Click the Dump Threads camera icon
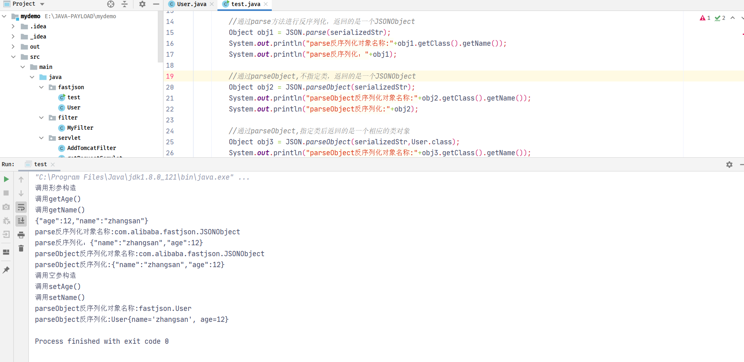Screen dimensions: 744x362 pos(6,207)
